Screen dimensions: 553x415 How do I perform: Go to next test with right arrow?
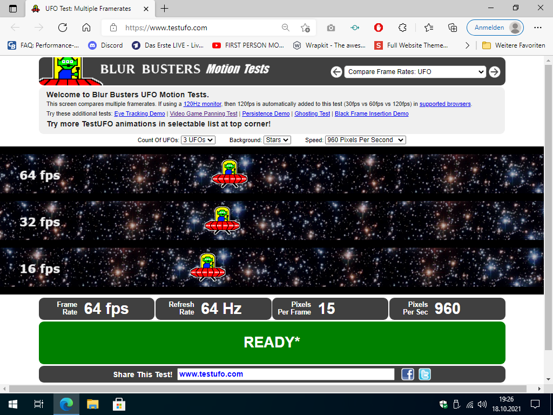495,72
